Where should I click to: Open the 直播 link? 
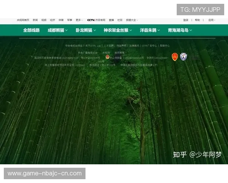coord(111,20)
